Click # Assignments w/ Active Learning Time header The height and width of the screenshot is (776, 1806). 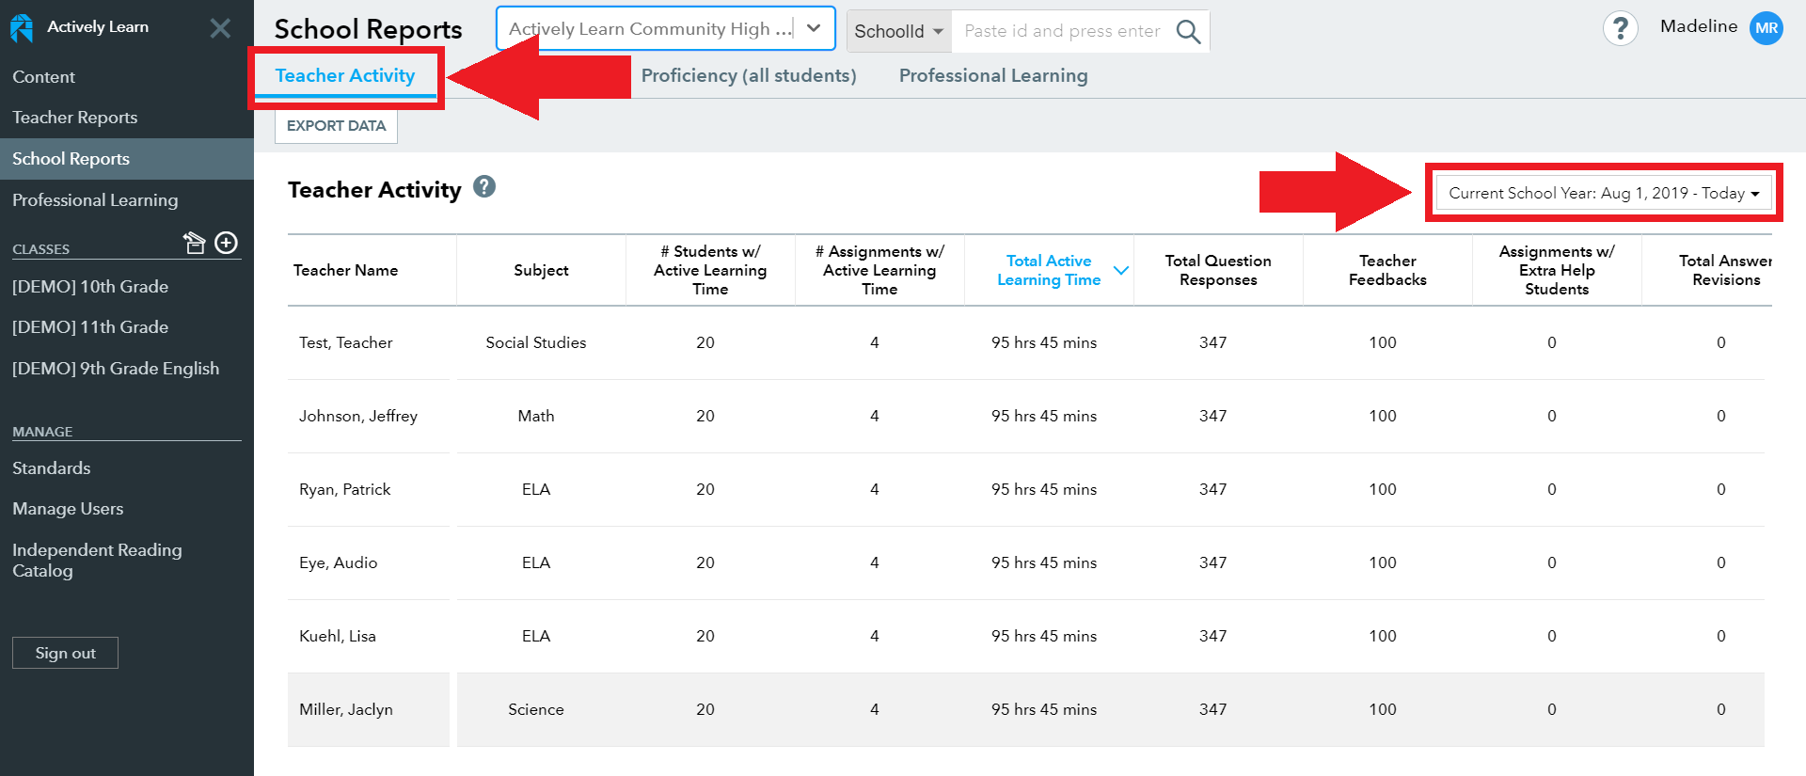coord(879,270)
